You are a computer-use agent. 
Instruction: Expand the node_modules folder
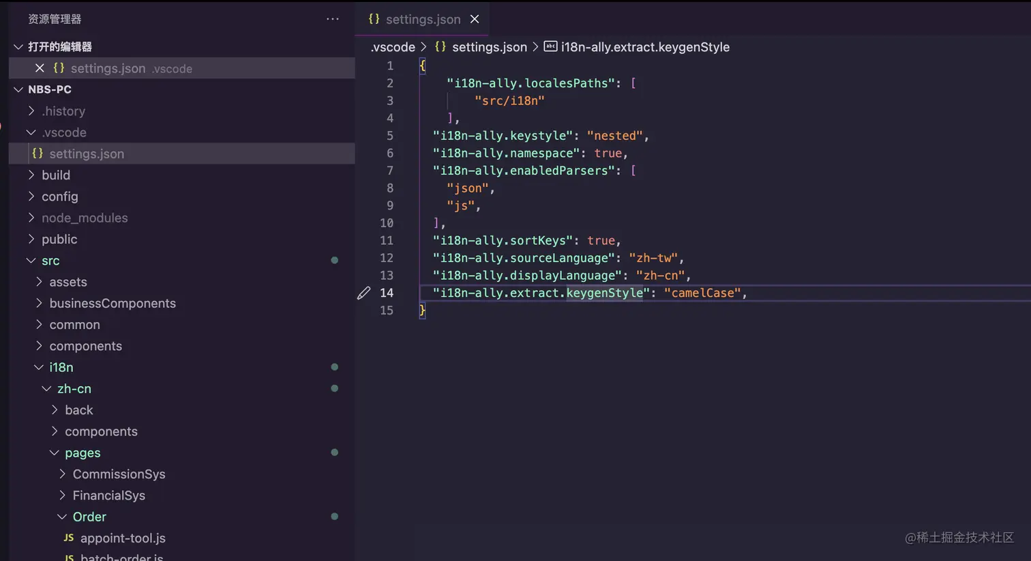point(85,218)
